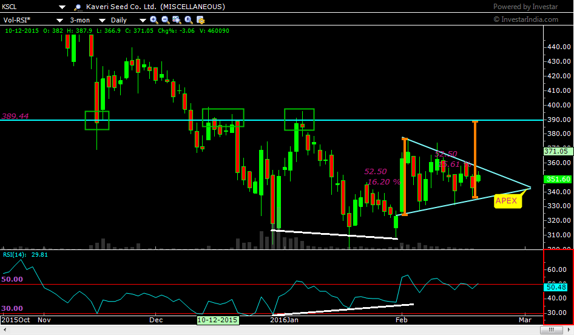
Task: Click the Mar label on the date axis
Action: click(x=525, y=320)
